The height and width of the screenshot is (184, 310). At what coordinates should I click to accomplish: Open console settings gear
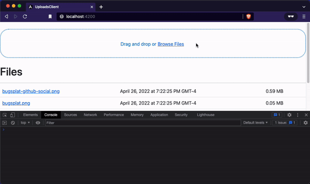[x=306, y=123]
